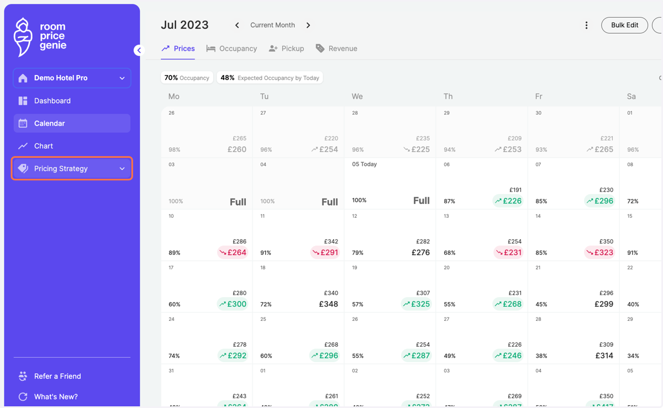Viewport: 663px width, 408px height.
Task: Open the Dashboard page
Action: coord(72,101)
